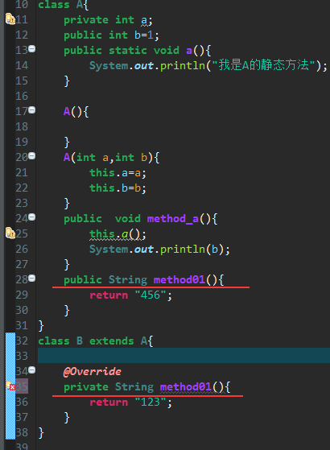
Task: Collapse the A() constructor fold at line 17
Action: (32, 110)
